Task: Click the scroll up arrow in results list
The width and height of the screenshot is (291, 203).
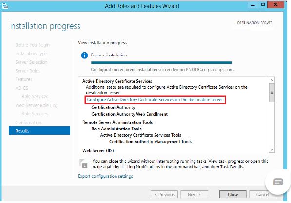Action: click(x=272, y=80)
